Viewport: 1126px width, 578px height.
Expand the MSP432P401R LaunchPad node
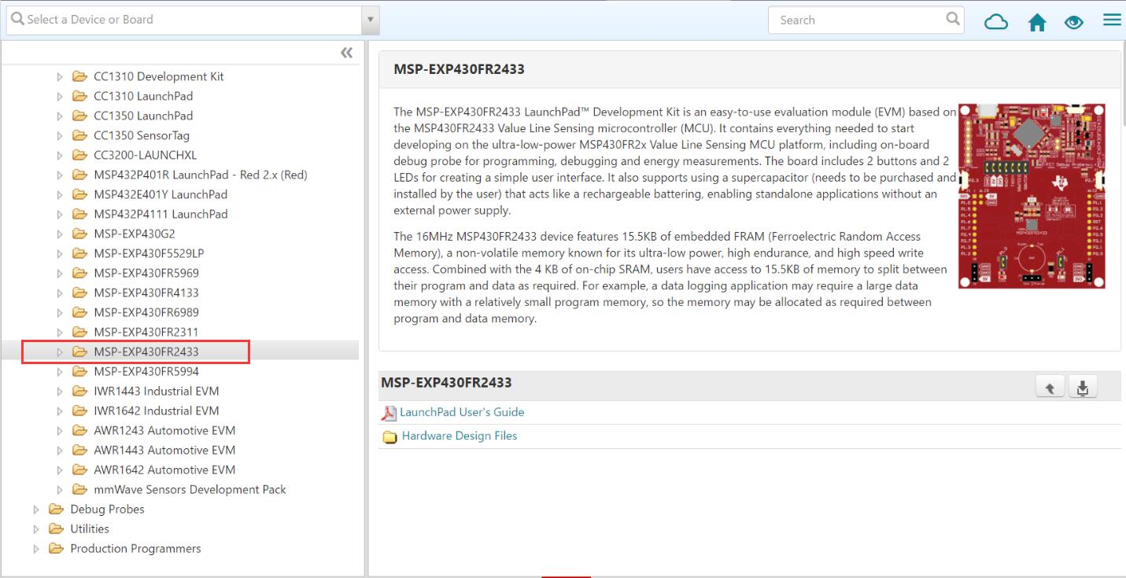[x=60, y=175]
